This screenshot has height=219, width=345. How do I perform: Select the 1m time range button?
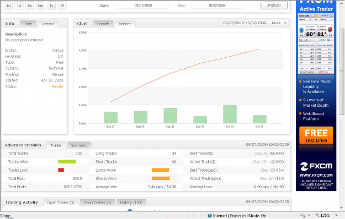30,6
